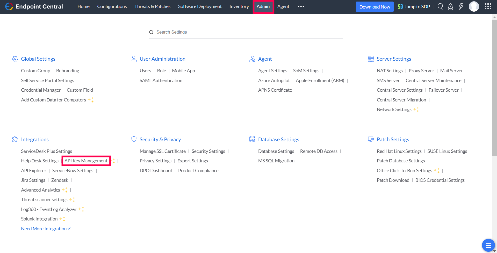Click the Download Now button
Screen dimensions: 497x253
[x=374, y=7]
